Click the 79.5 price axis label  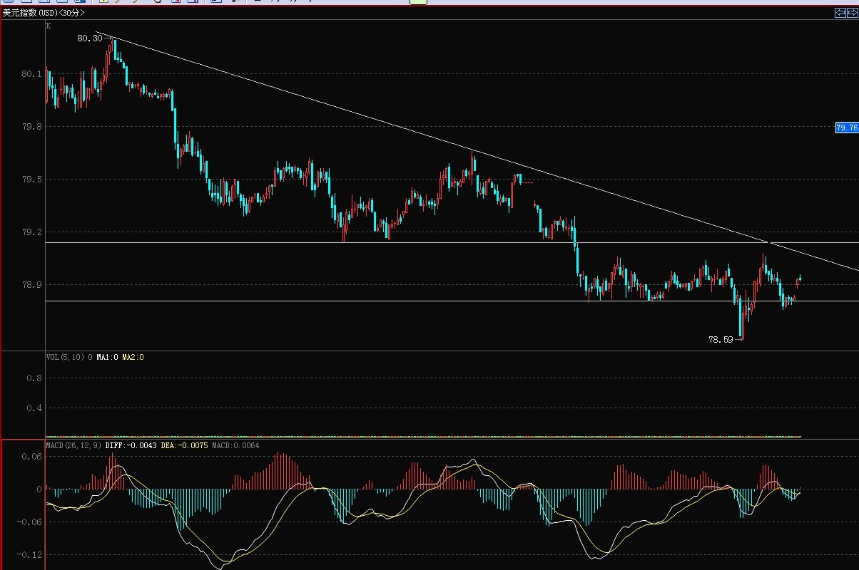coord(31,180)
